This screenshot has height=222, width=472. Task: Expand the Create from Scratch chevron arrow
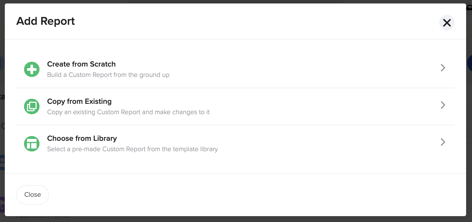click(x=443, y=68)
